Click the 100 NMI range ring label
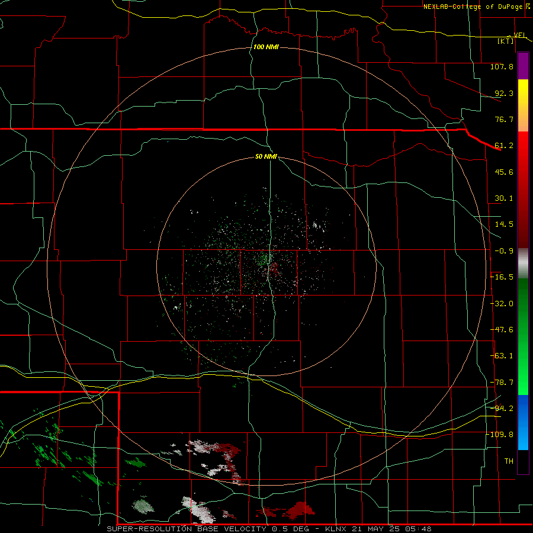The width and height of the screenshot is (533, 533). (266, 47)
